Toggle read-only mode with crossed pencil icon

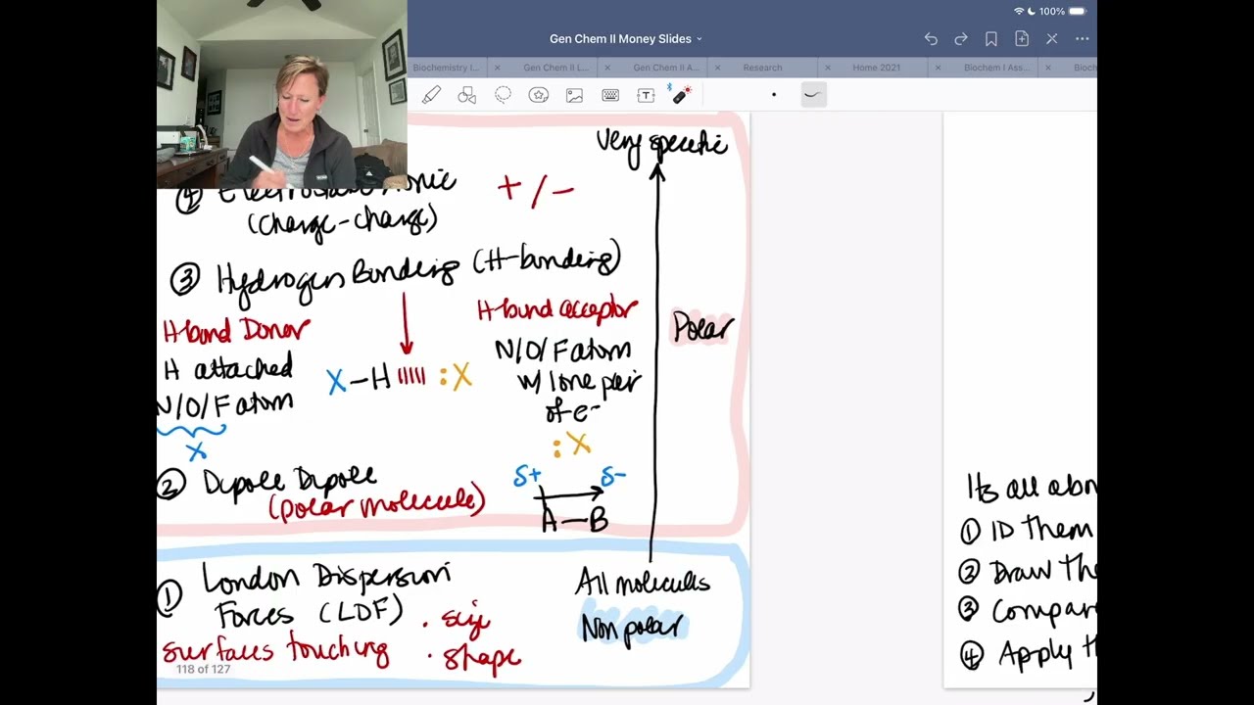point(1052,39)
